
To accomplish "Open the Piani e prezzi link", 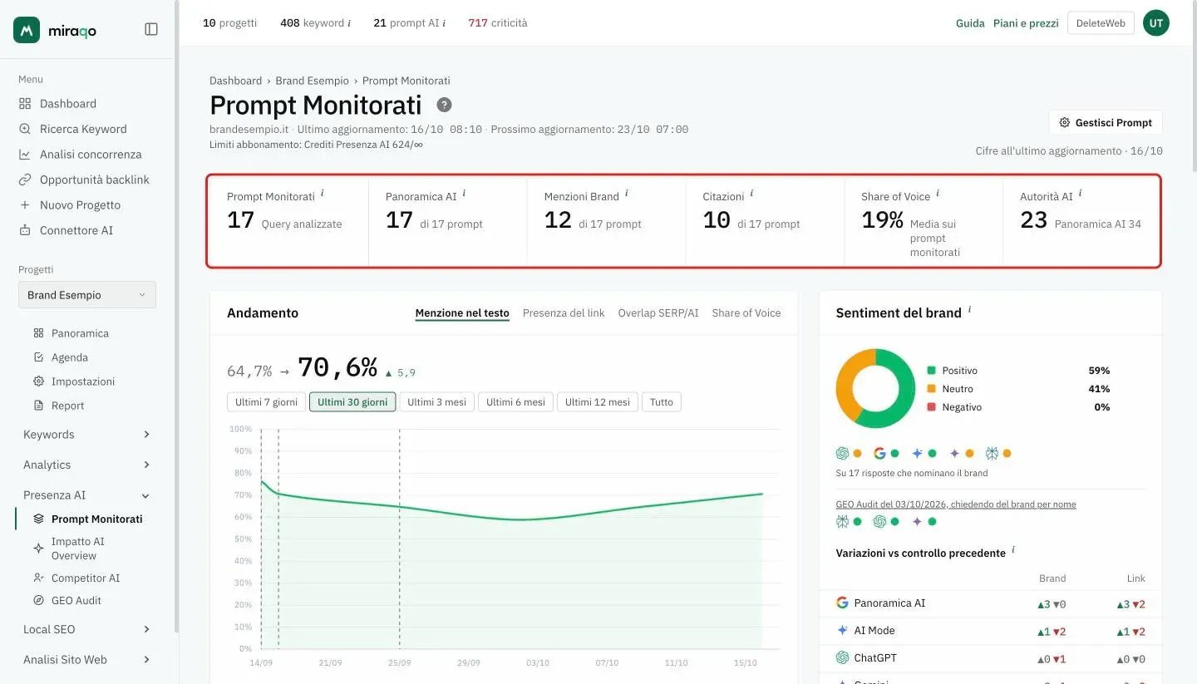I will tap(1026, 23).
